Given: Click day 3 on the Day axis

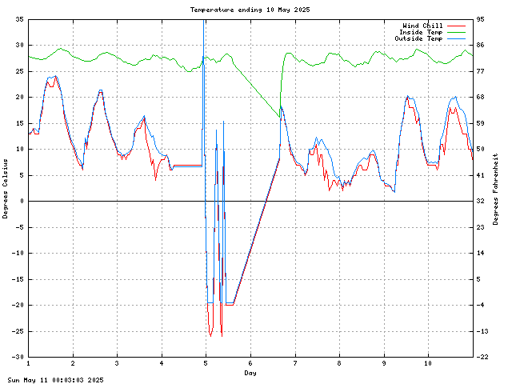Looking at the screenshot, I should tap(117, 363).
